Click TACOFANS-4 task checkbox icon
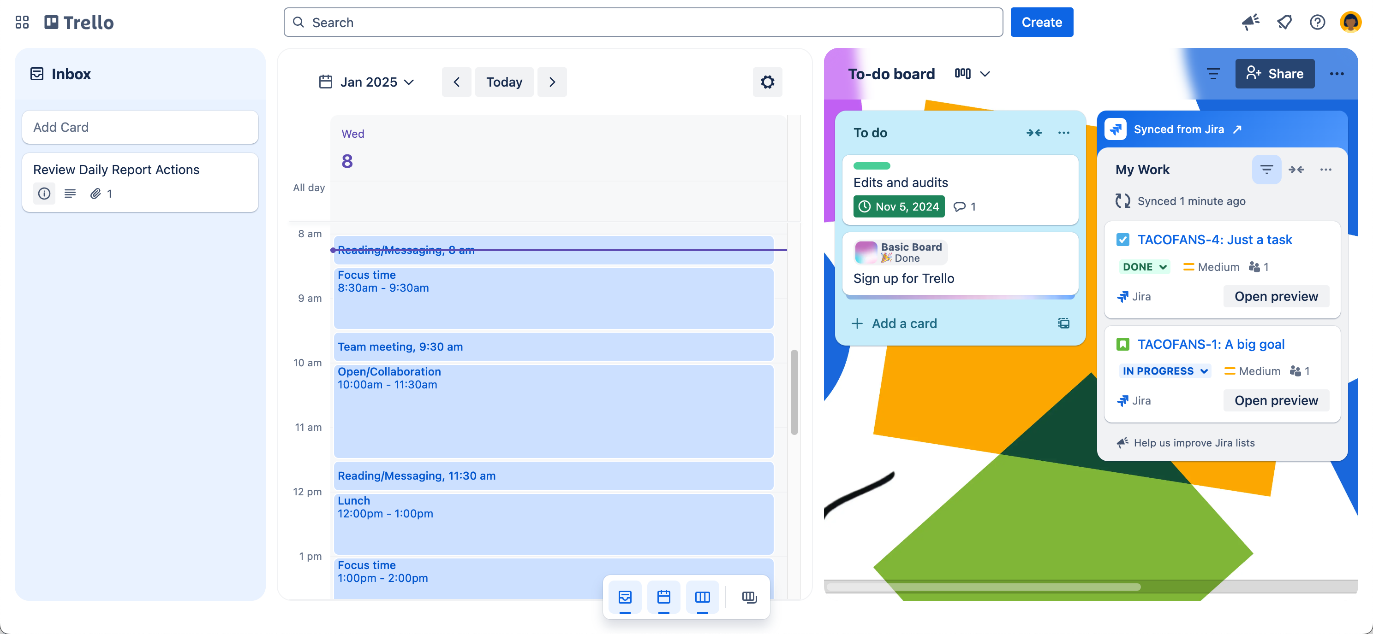The width and height of the screenshot is (1373, 634). [1122, 240]
